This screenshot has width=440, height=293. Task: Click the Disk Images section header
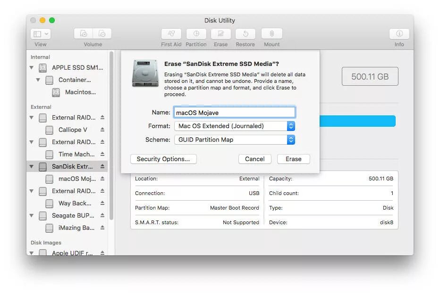(x=46, y=243)
